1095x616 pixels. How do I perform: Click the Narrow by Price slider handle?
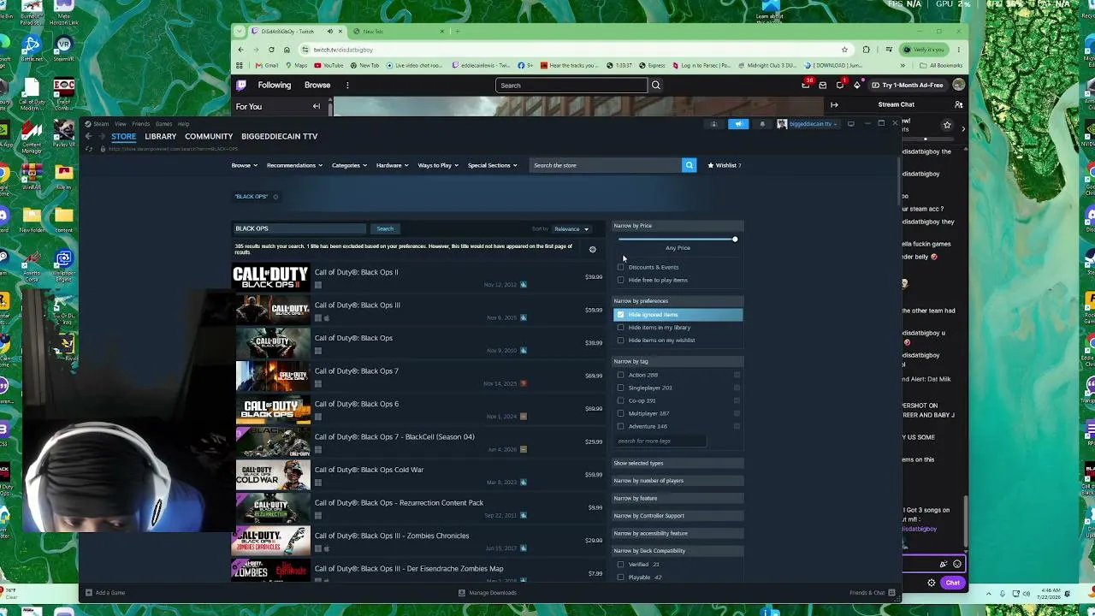click(735, 239)
